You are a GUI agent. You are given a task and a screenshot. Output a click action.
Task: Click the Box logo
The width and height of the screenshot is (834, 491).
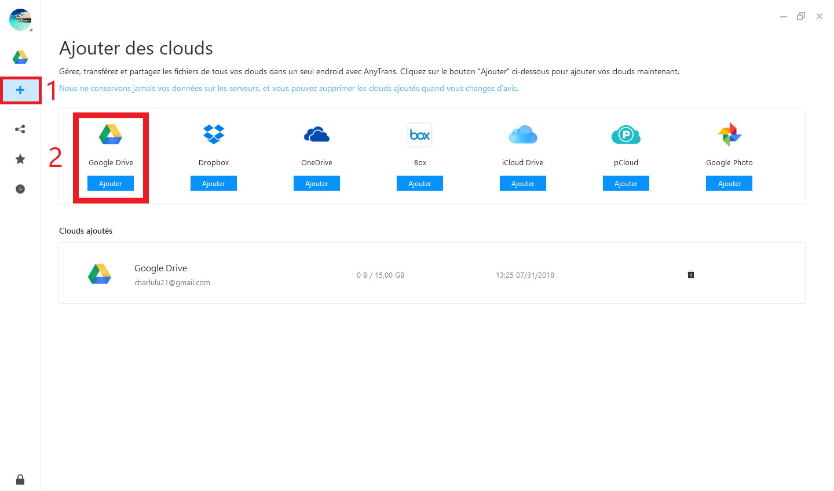click(x=420, y=134)
